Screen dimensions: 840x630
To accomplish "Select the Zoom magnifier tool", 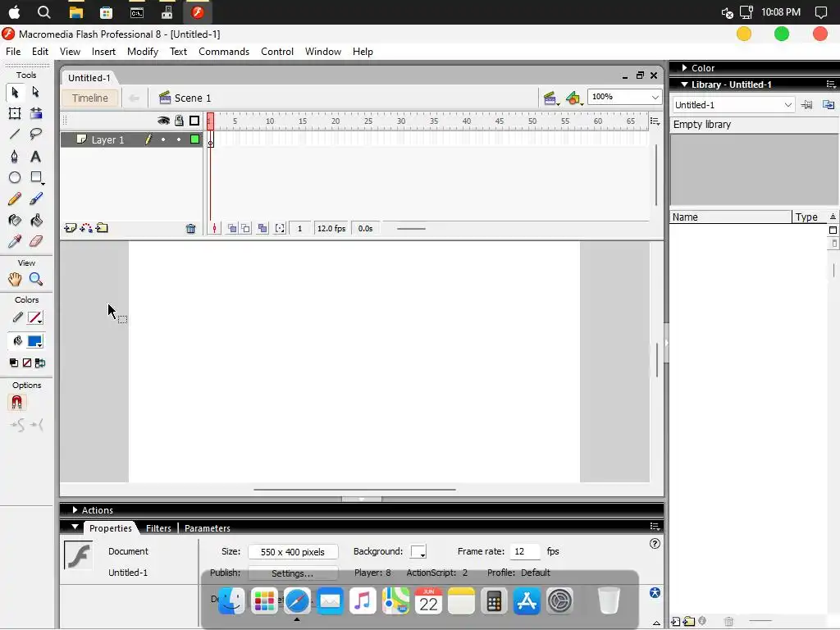I will point(36,279).
